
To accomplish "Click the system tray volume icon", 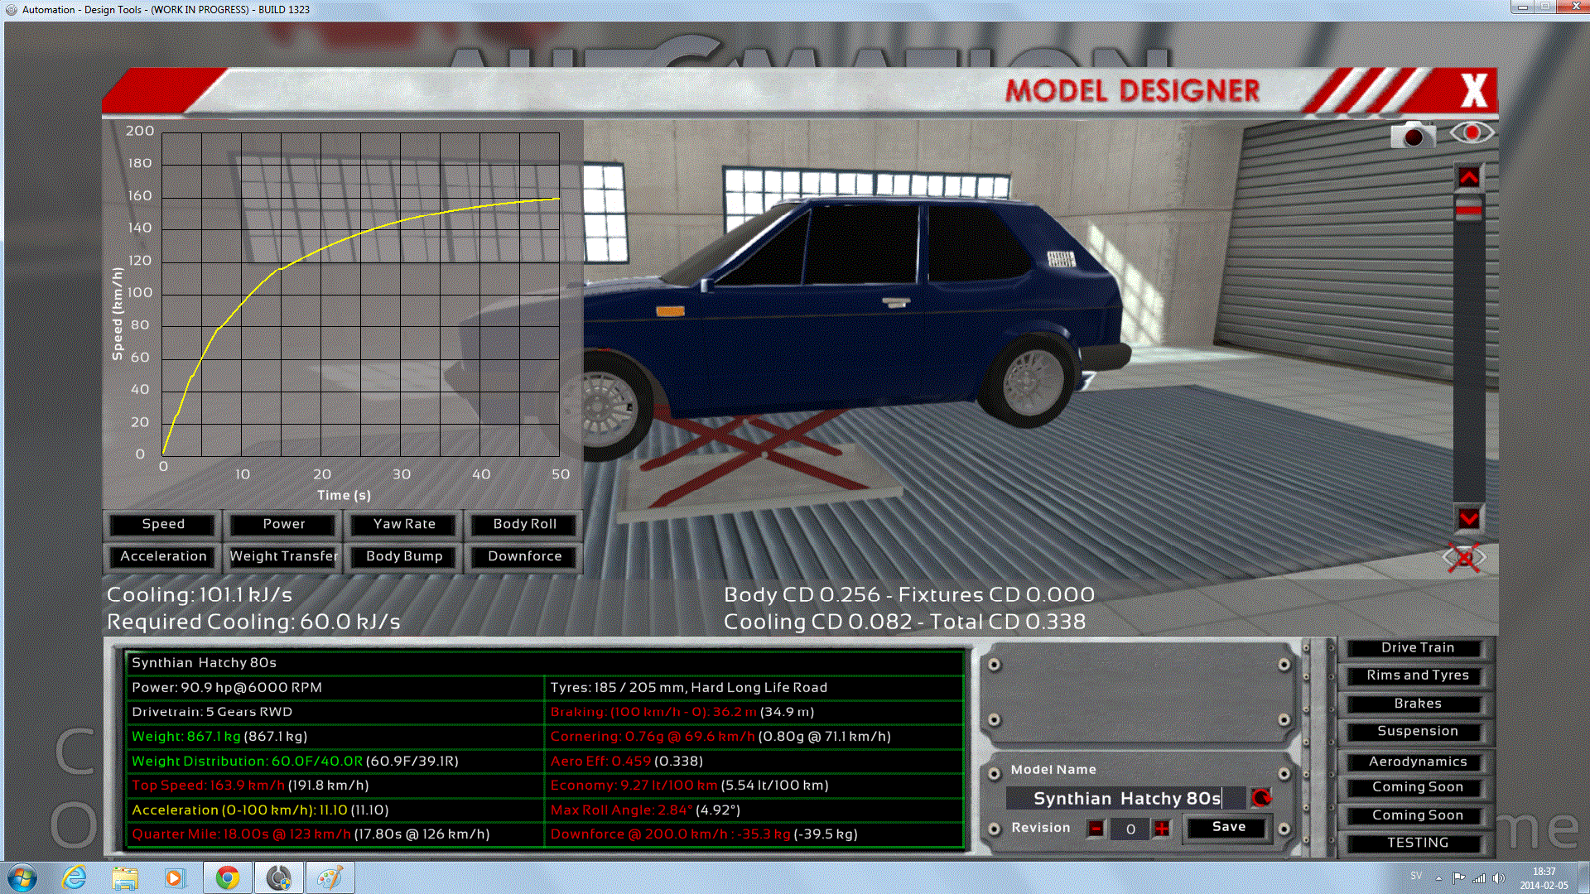I will [1498, 877].
